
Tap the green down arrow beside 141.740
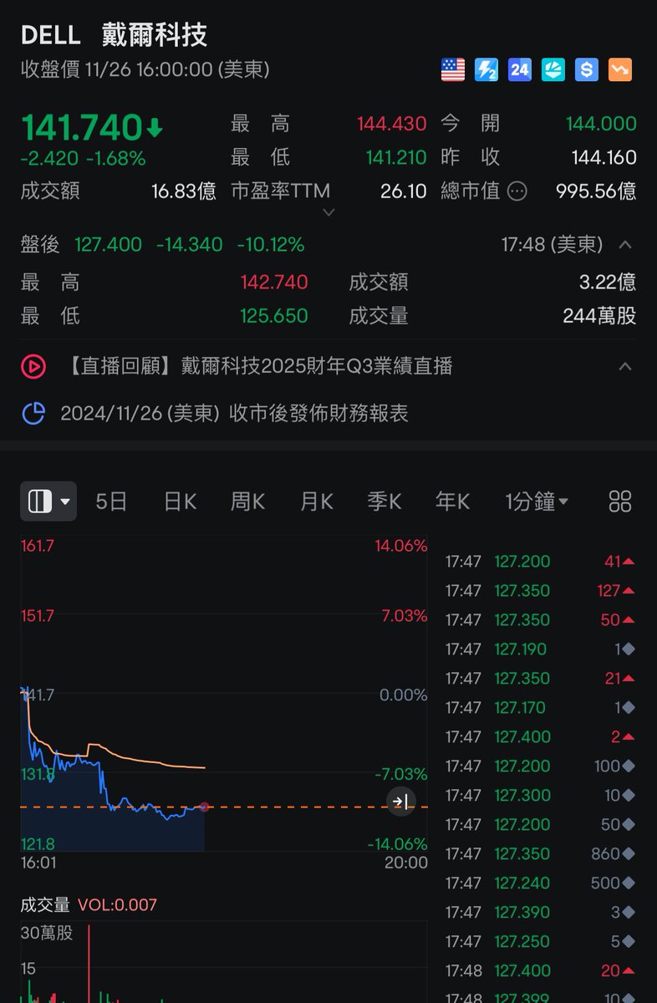155,128
